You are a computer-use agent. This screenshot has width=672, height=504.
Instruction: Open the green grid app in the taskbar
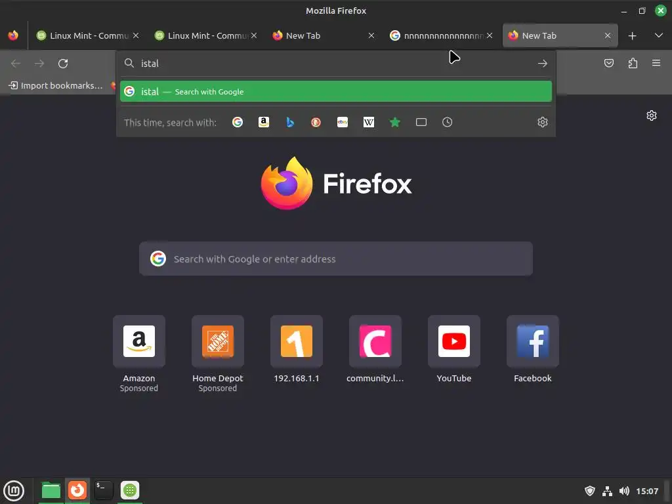(x=130, y=490)
